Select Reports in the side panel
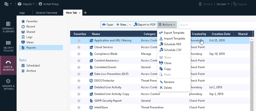256x111 pixels. point(41,48)
